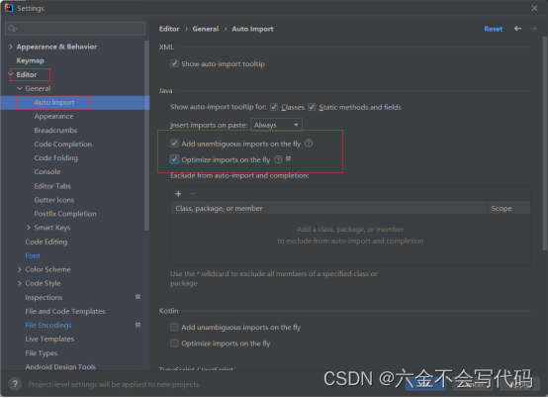Enable Kotlin Optimize imports on the fly

coord(174,344)
